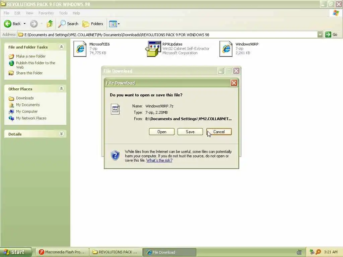Click the green device icon in the tray
The height and width of the screenshot is (257, 343).
[x=312, y=252]
